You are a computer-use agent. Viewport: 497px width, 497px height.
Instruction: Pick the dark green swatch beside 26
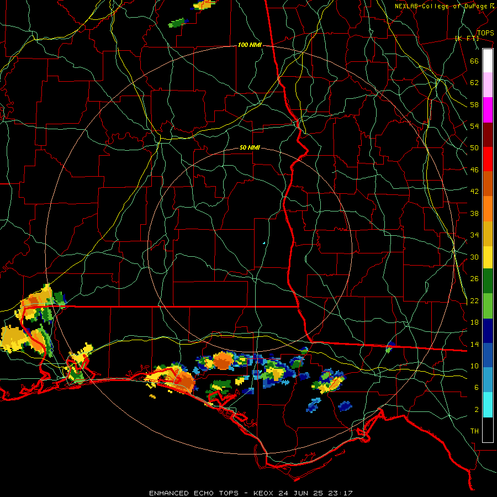click(488, 281)
